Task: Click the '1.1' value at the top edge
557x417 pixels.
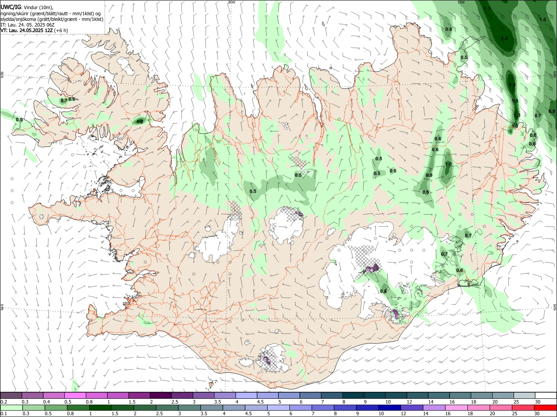Action: click(487, 8)
